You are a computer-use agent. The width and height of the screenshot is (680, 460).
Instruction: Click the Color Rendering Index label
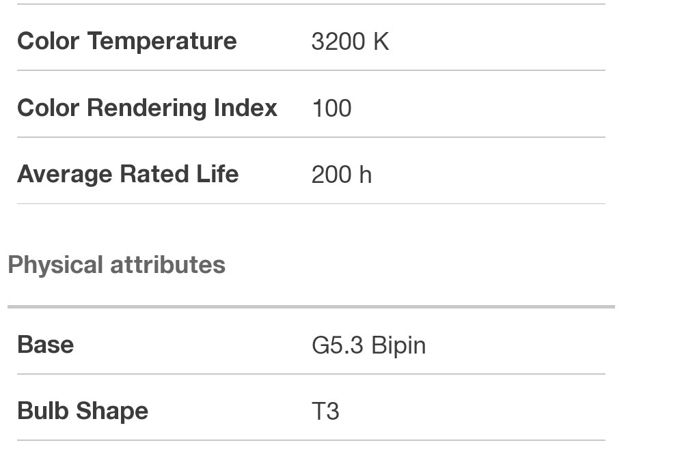point(147,108)
